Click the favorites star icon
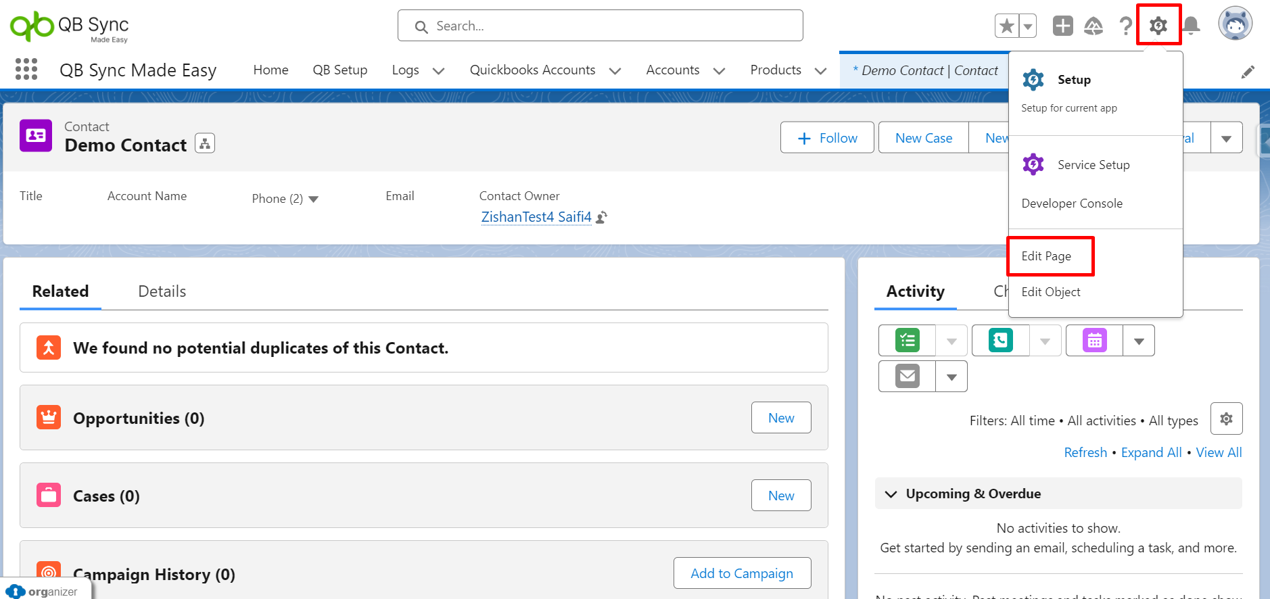 click(x=1007, y=26)
